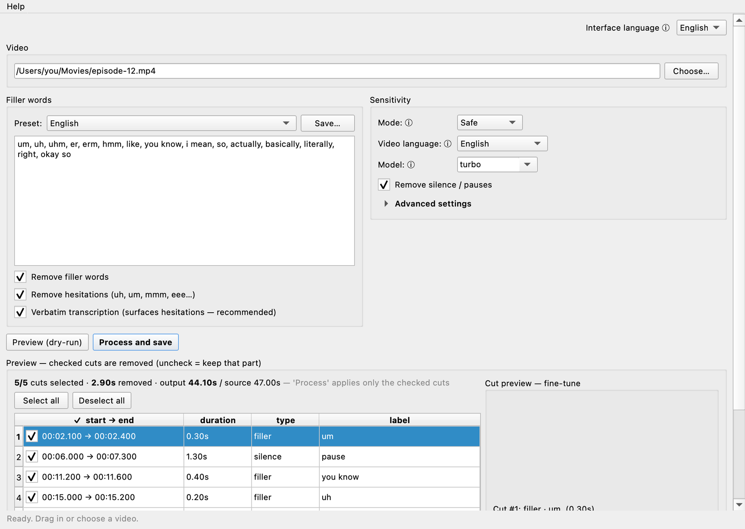Screen dimensions: 745x529
Task: Open the Mode dropdown set to Safe
Action: (x=489, y=123)
